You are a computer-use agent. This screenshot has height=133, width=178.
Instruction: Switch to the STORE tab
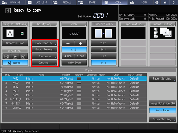[x=89, y=2]
